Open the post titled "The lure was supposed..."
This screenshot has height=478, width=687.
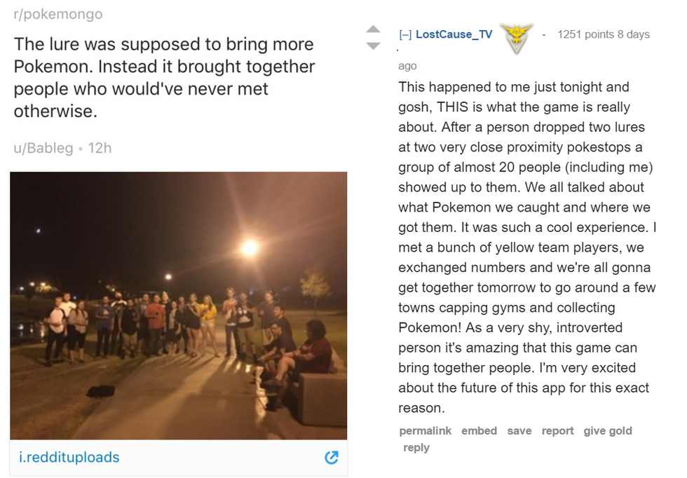164,78
